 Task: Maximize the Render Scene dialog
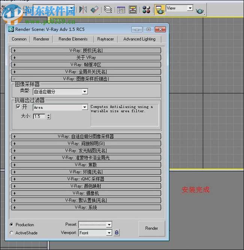tap(149, 29)
